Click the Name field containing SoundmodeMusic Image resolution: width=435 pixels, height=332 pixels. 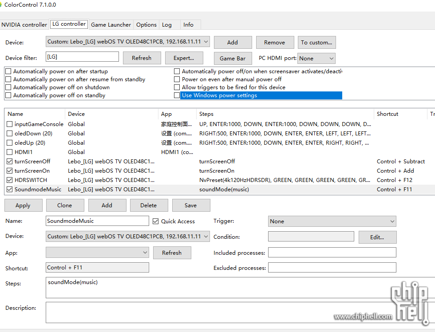click(x=97, y=221)
